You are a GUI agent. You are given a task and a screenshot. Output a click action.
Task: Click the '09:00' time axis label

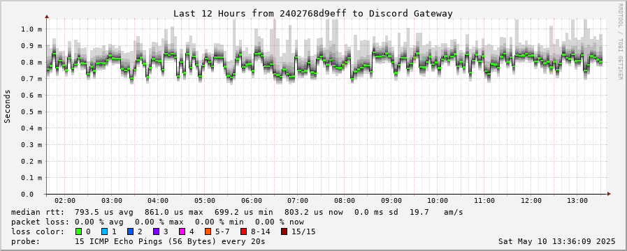click(x=391, y=201)
